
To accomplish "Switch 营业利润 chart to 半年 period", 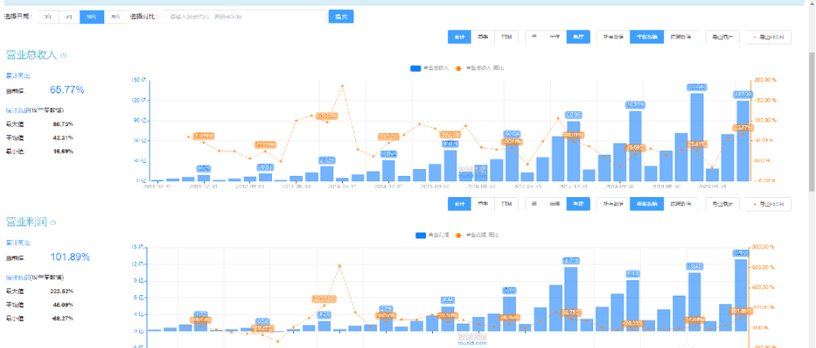I will (x=555, y=204).
